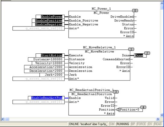The width and height of the screenshot is (164, 127).
Task: Click the Execute input pin label
Action: pyautogui.click(x=76, y=56)
